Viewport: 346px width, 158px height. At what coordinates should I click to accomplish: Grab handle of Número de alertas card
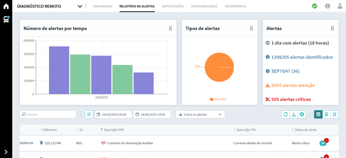pos(170,28)
